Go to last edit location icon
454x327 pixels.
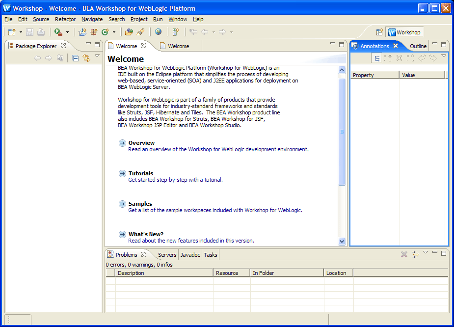click(193, 32)
